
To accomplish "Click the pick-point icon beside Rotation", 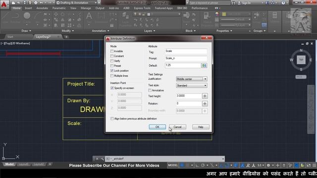I will [x=205, y=103].
